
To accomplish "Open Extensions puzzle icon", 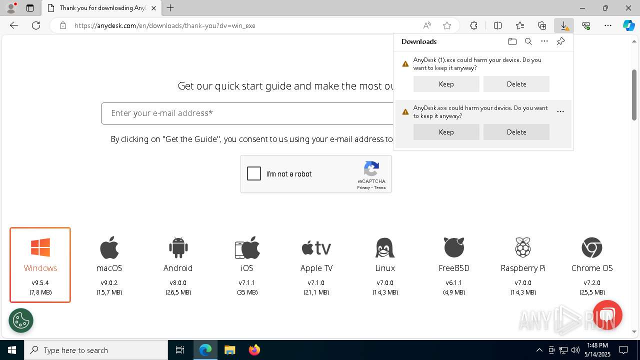I will coord(473,25).
